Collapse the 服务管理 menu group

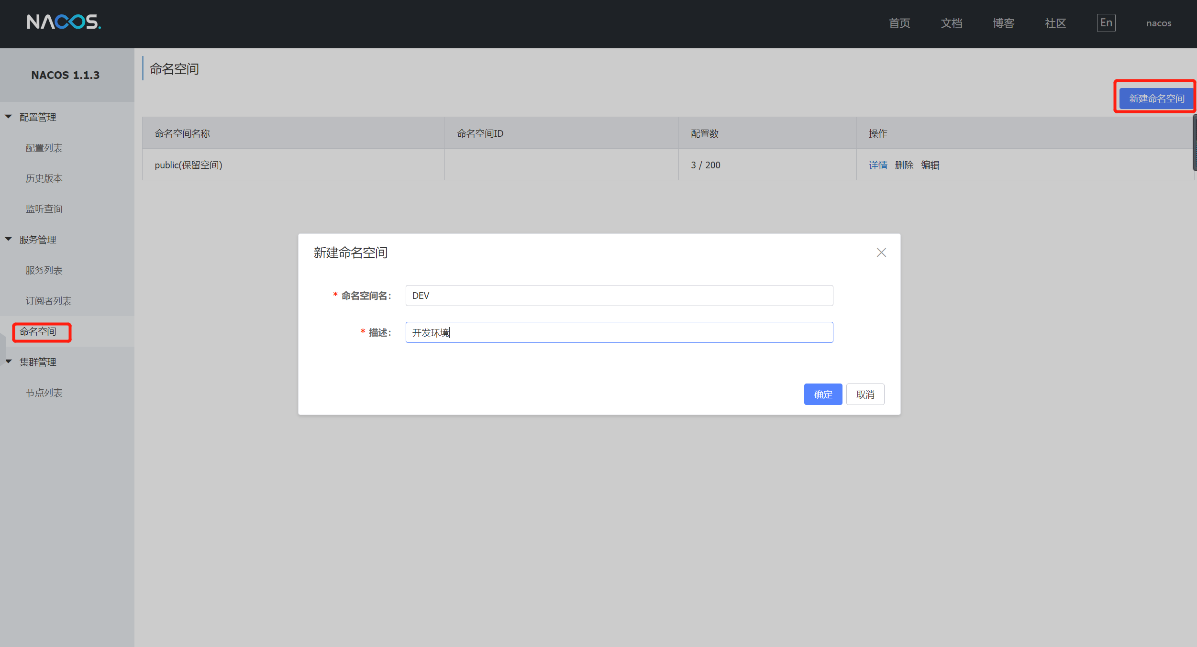(9, 239)
